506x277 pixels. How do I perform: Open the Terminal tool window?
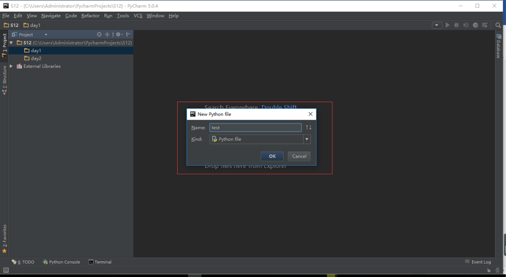[100, 262]
